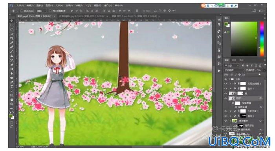
Task: Hide the 草地素材 layer
Action: [225, 121]
